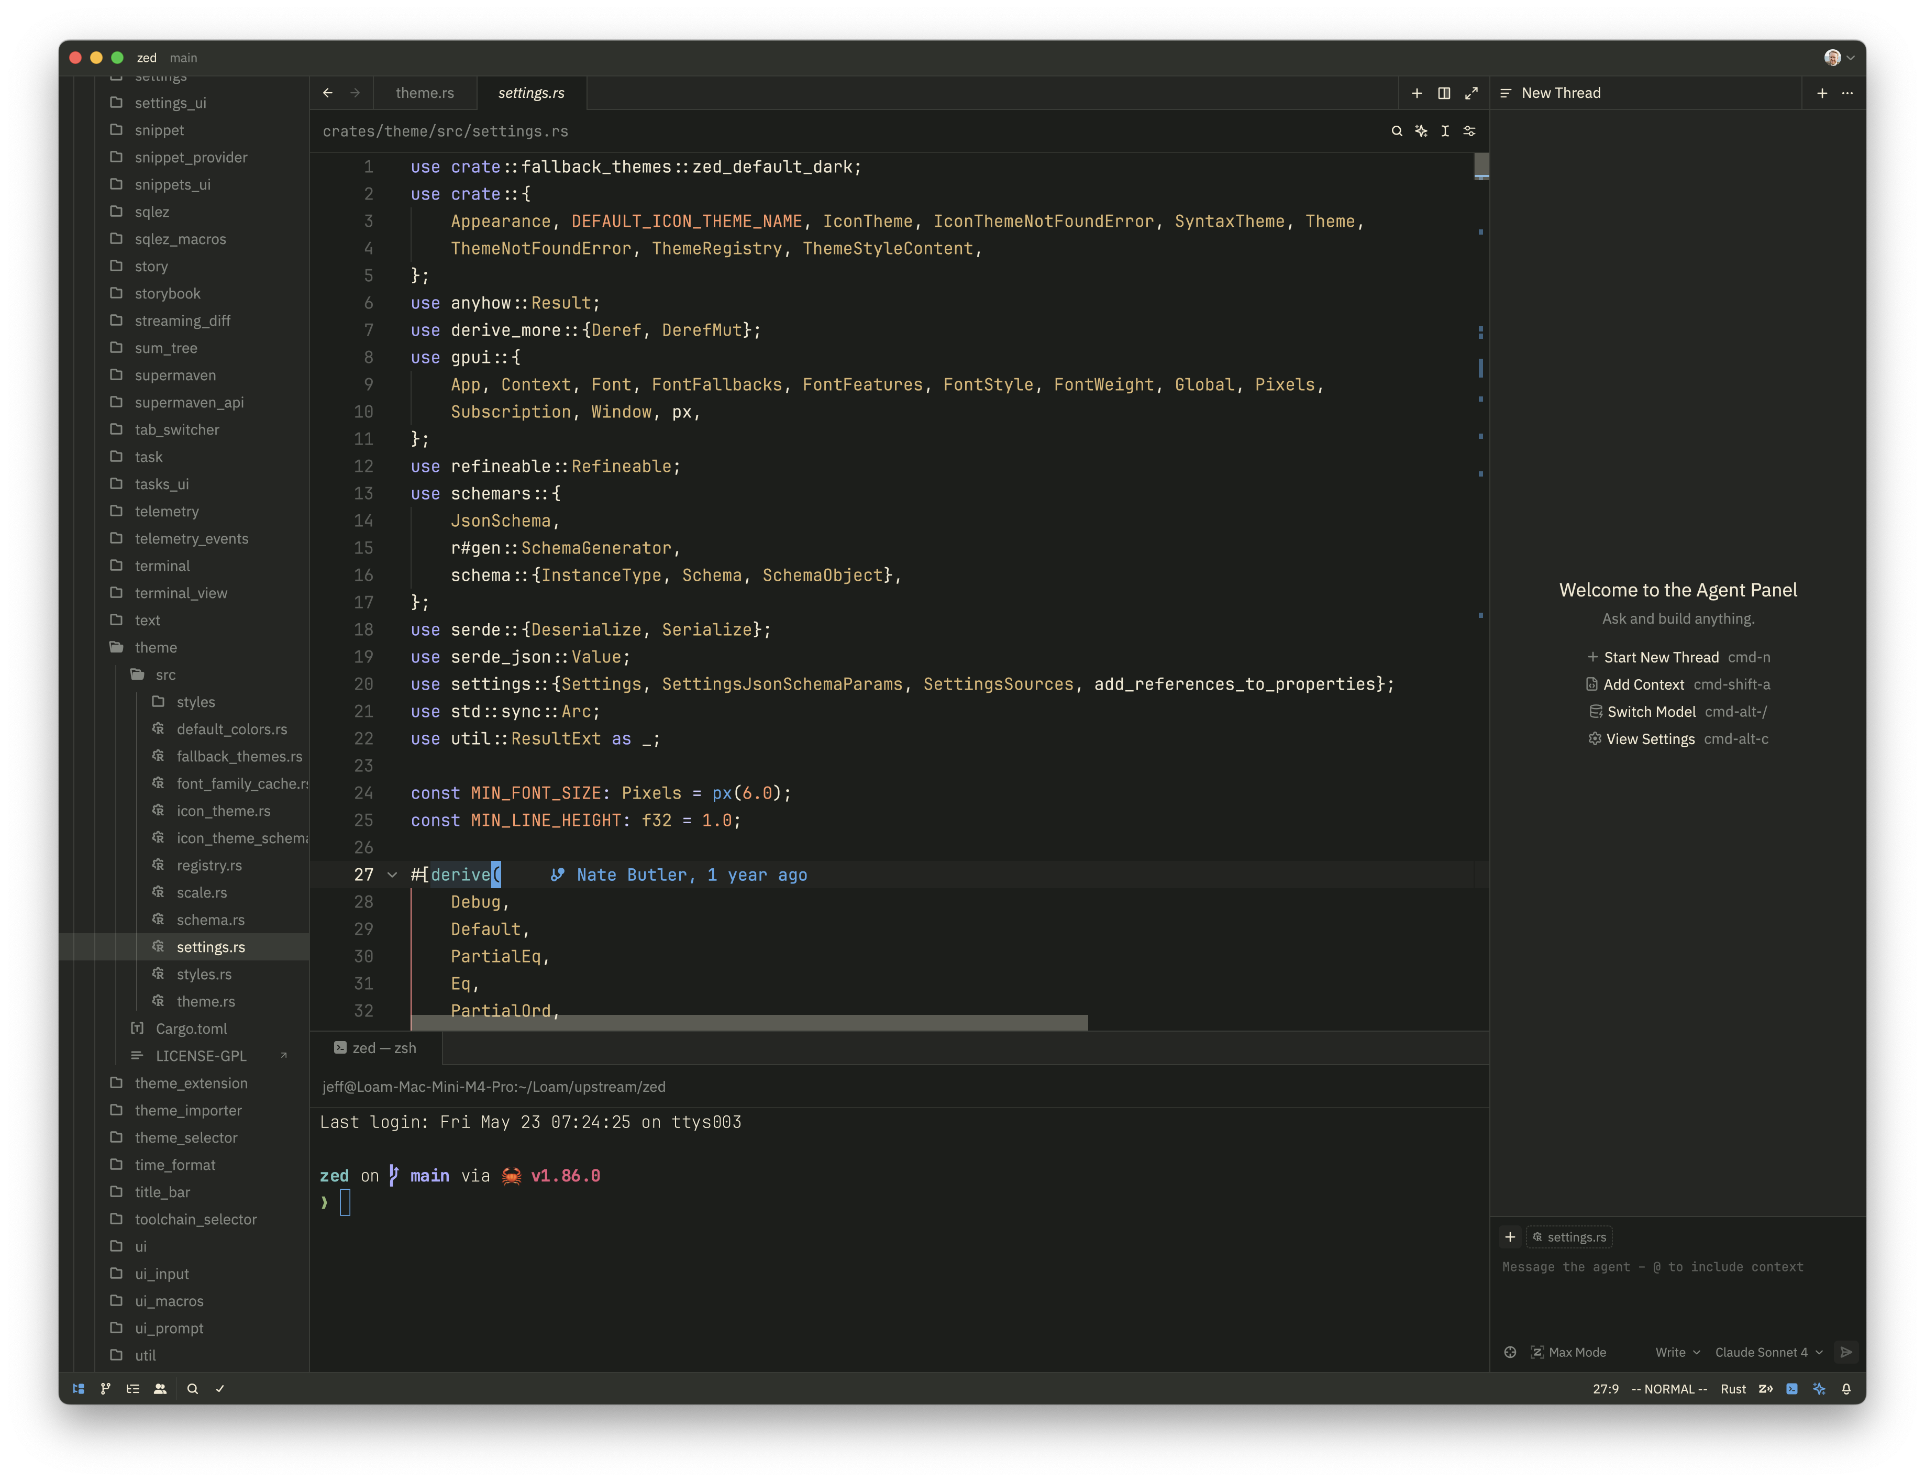Screen dimensions: 1925x1482
Task: Open edit prediction Zed icon in status bar
Action: click(1765, 1389)
